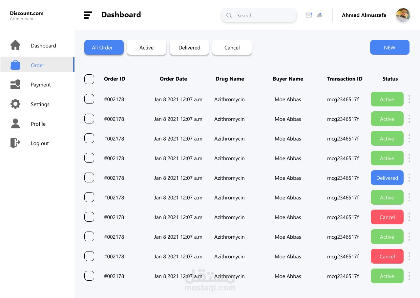Tick the checkbox on the Delivered order row
This screenshot has height=298, width=420.
click(x=89, y=177)
